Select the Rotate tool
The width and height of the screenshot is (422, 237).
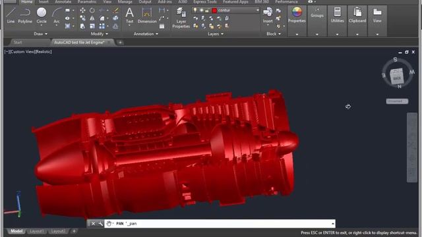92,11
